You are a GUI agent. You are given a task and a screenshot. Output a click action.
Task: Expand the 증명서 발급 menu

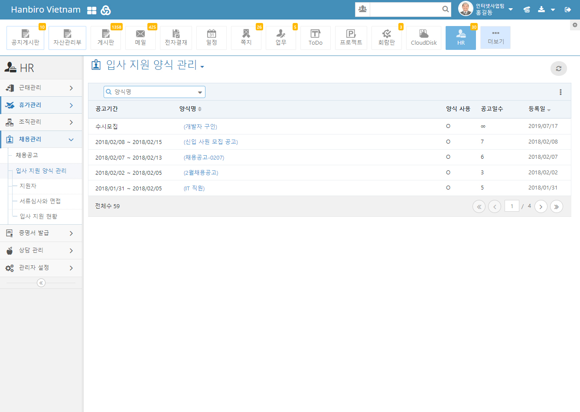click(41, 233)
